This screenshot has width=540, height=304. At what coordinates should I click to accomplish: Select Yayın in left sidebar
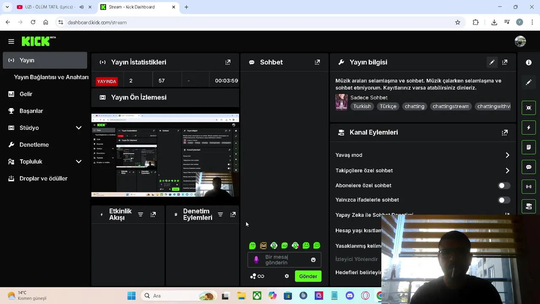[x=45, y=60]
